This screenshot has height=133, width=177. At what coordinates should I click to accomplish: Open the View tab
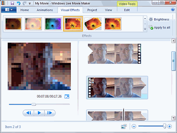tap(109, 10)
